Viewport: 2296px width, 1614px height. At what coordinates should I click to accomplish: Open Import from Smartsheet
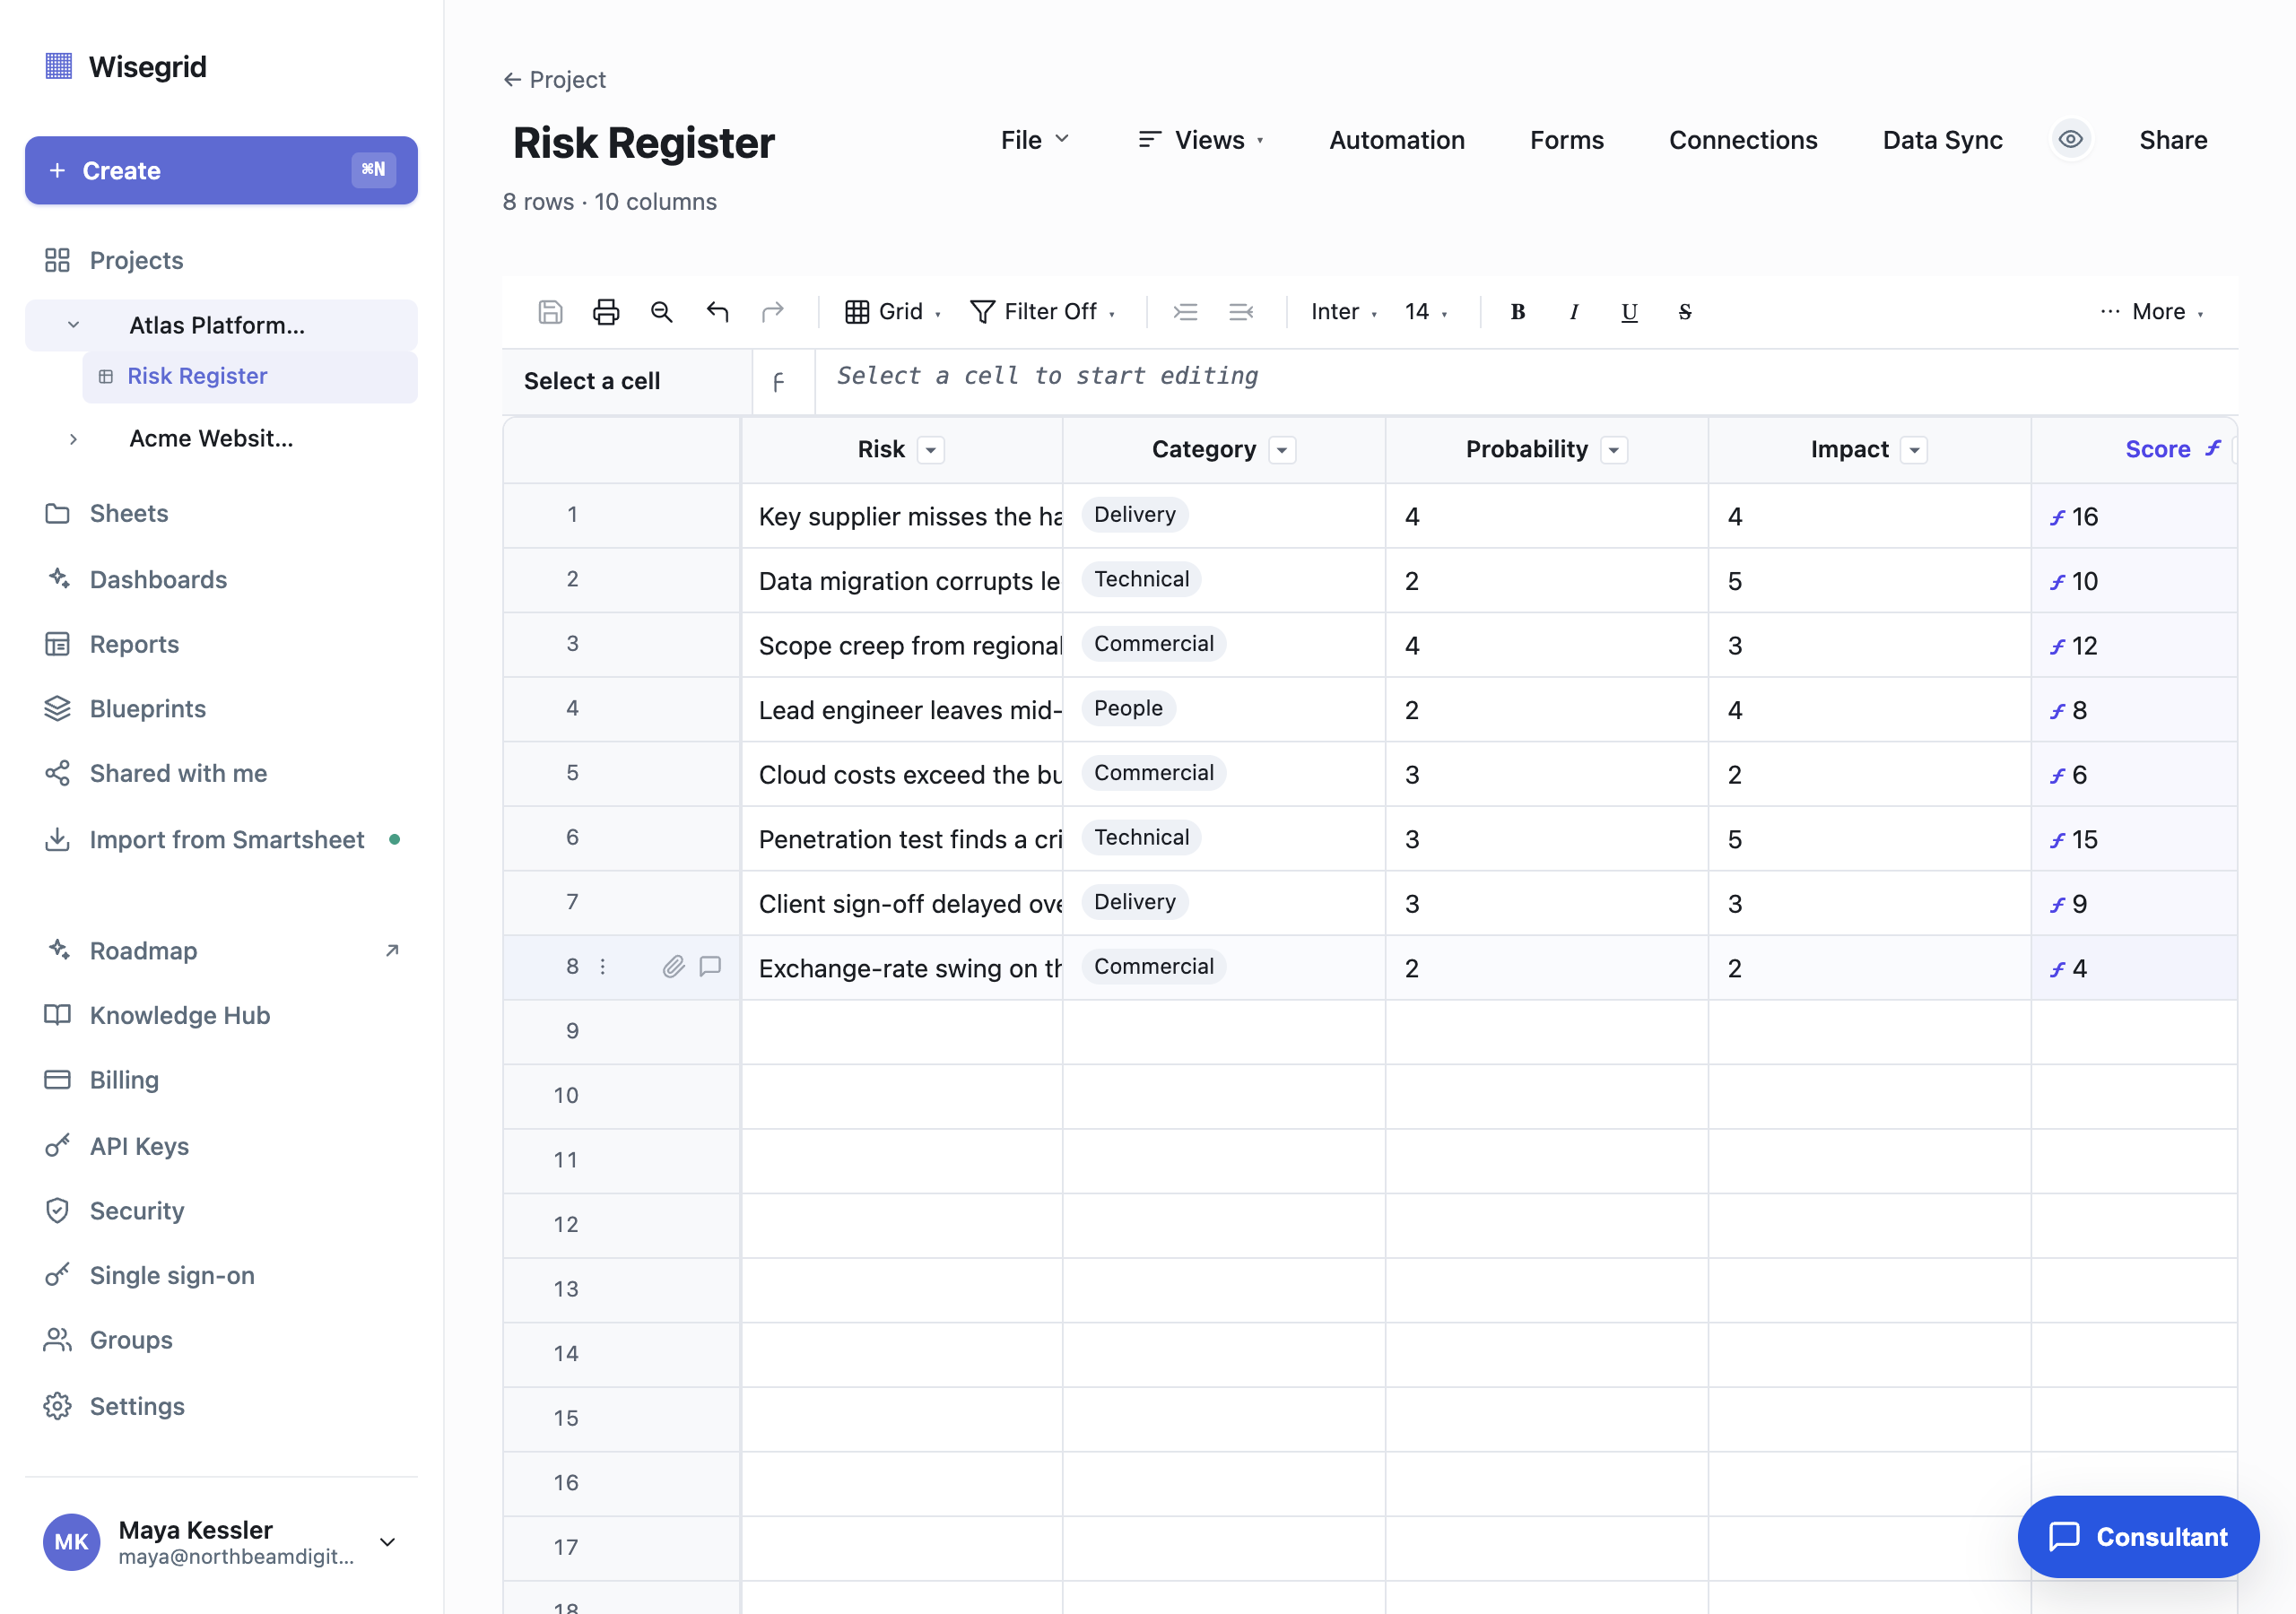click(222, 839)
